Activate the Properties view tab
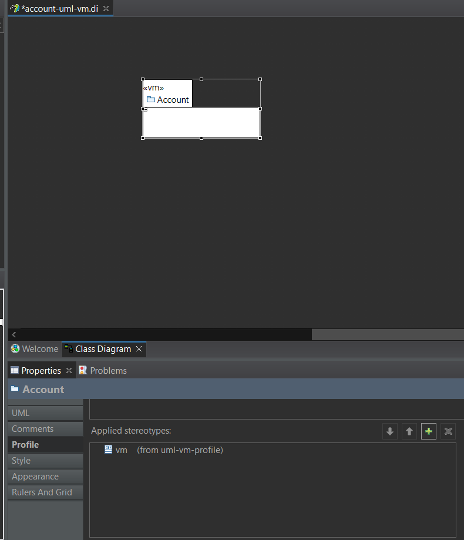 coord(41,371)
